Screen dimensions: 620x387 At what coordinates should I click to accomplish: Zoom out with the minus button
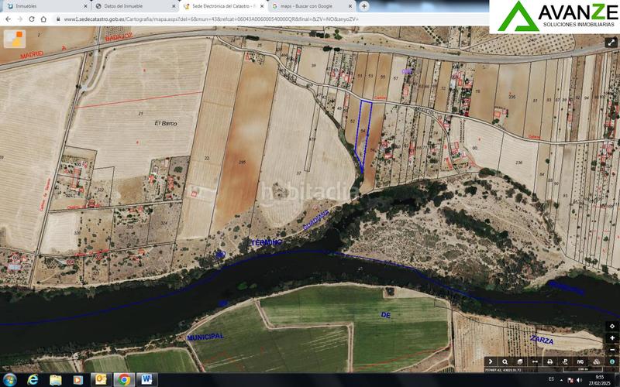click(x=612, y=349)
